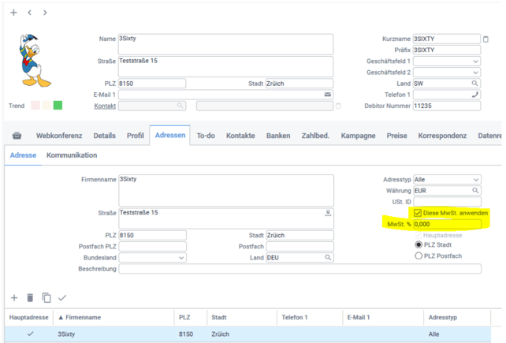The image size is (506, 343).
Task: Click the search icon in the Land SW field
Action: coord(474,83)
